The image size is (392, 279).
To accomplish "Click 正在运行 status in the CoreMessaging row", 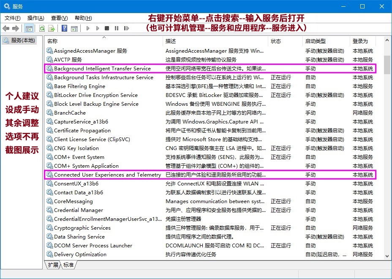I will point(281,201).
